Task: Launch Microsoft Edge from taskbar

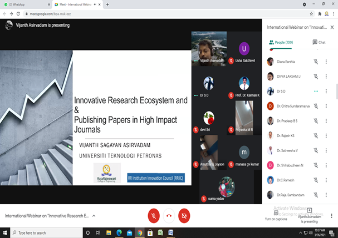Action: 119,232
